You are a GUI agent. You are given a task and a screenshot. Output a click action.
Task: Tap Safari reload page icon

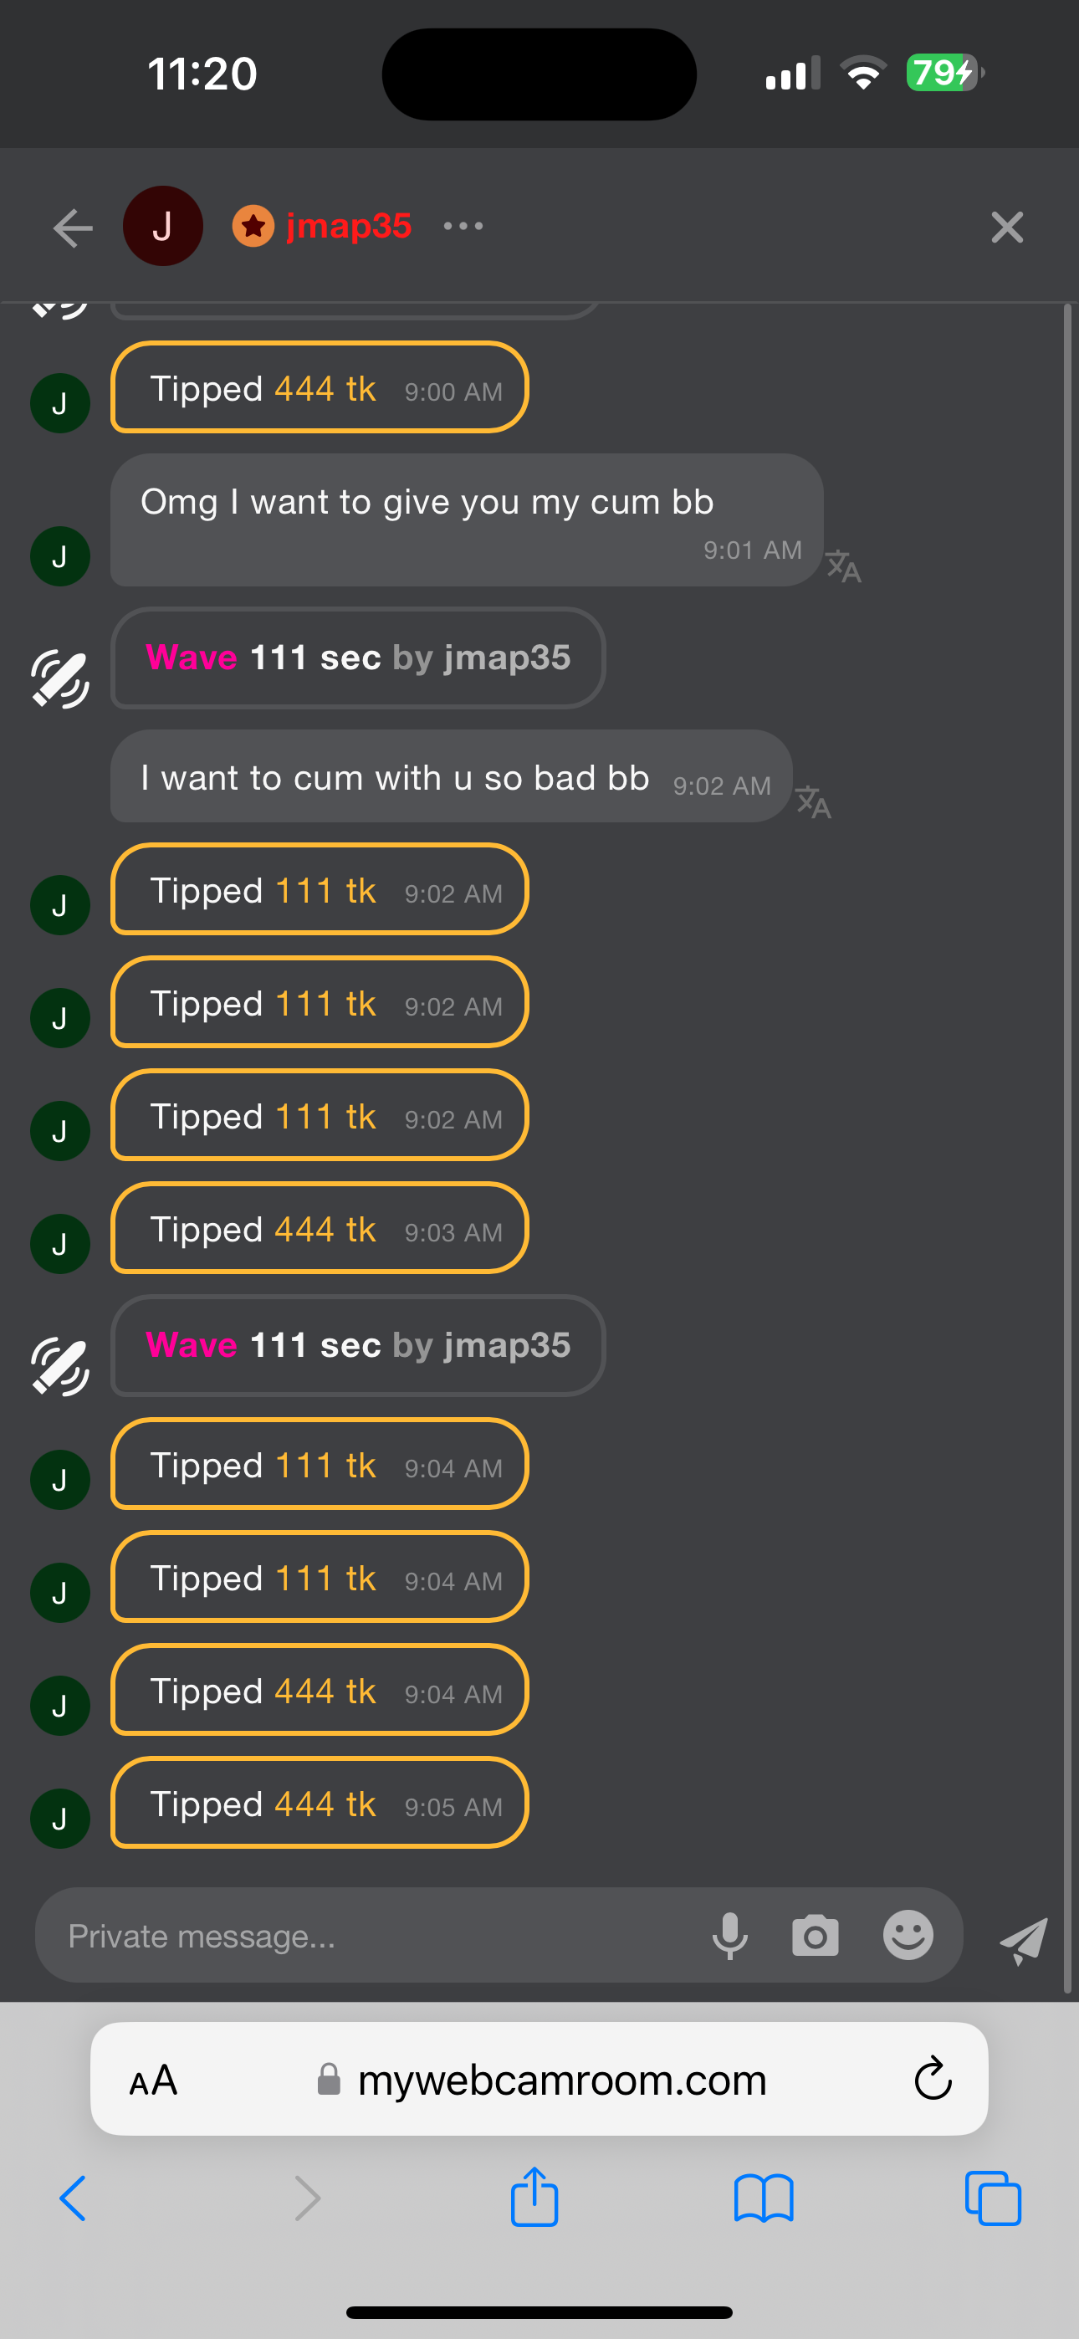tap(932, 2078)
